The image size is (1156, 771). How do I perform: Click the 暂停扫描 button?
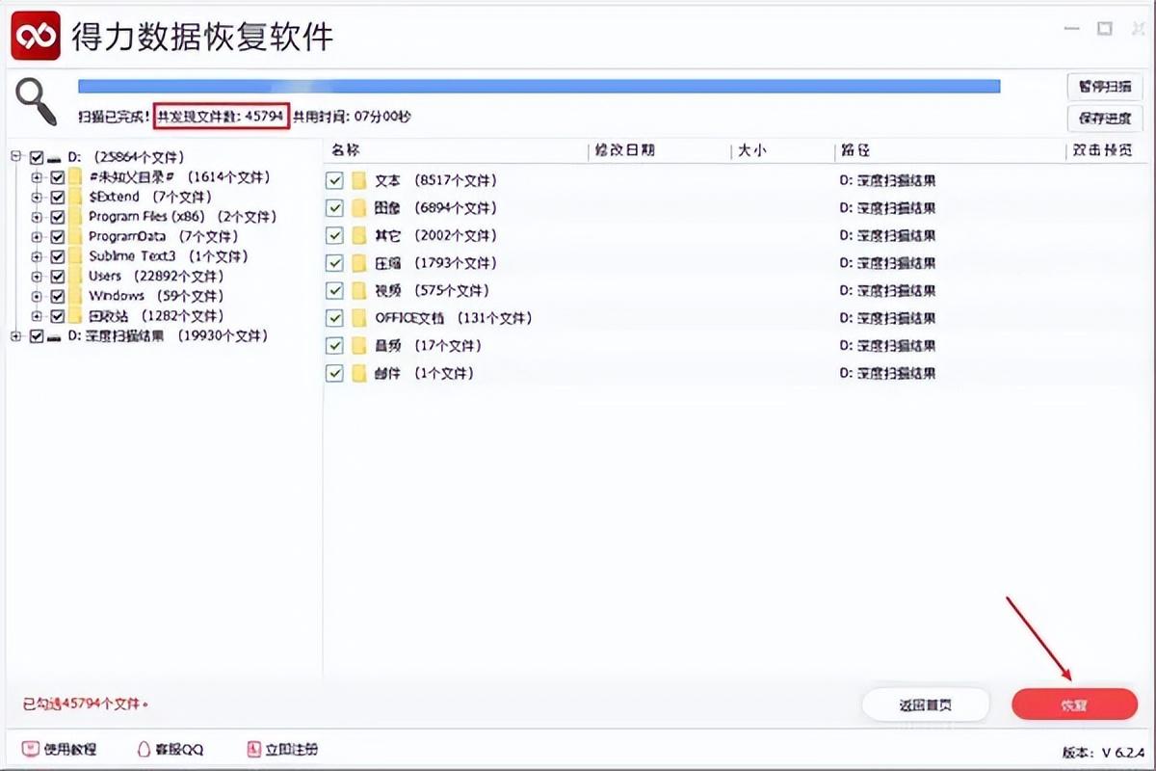(1105, 86)
